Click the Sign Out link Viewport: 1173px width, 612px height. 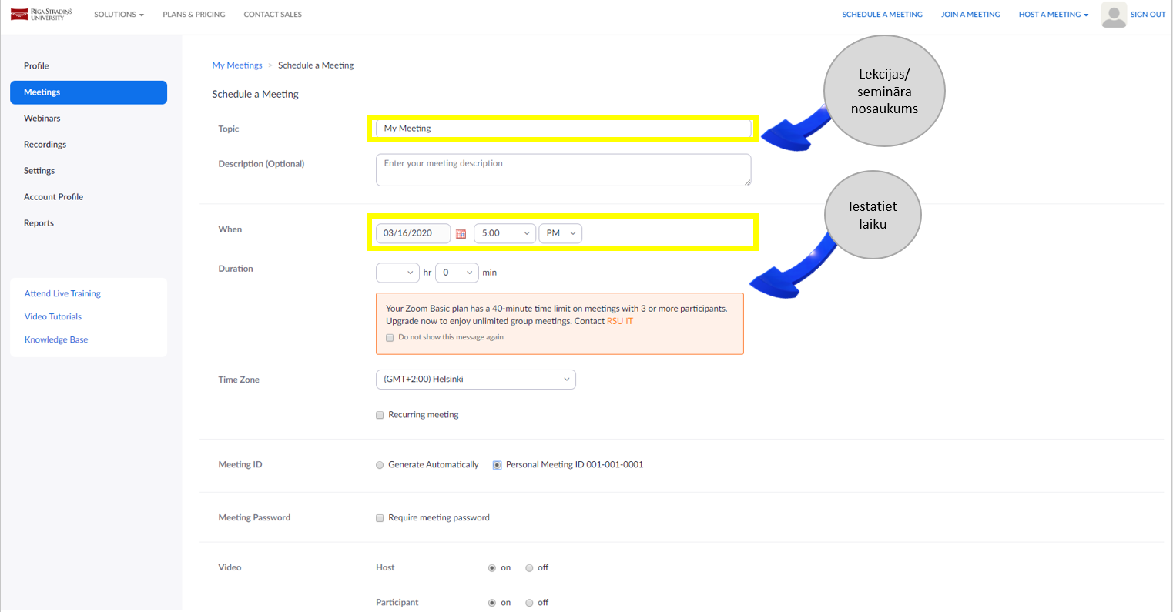click(x=1148, y=15)
